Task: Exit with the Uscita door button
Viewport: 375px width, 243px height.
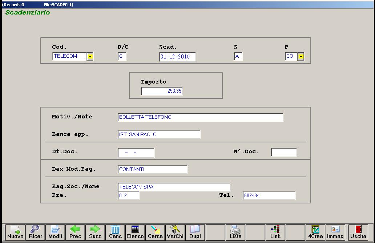Action: click(358, 232)
